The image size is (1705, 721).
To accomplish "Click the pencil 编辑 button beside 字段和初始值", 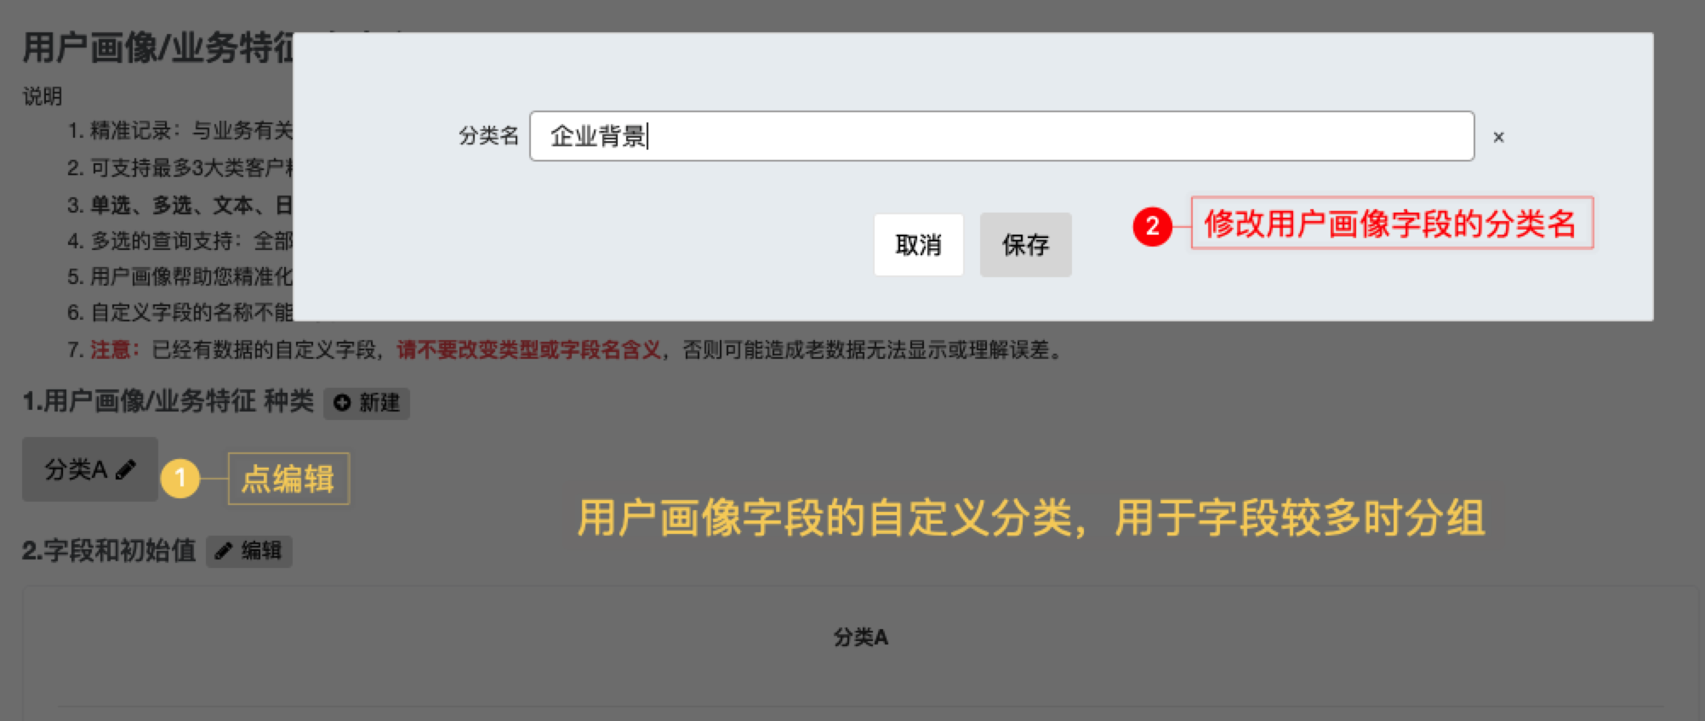I will tap(249, 551).
